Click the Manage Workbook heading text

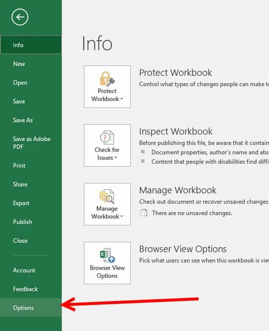(178, 190)
